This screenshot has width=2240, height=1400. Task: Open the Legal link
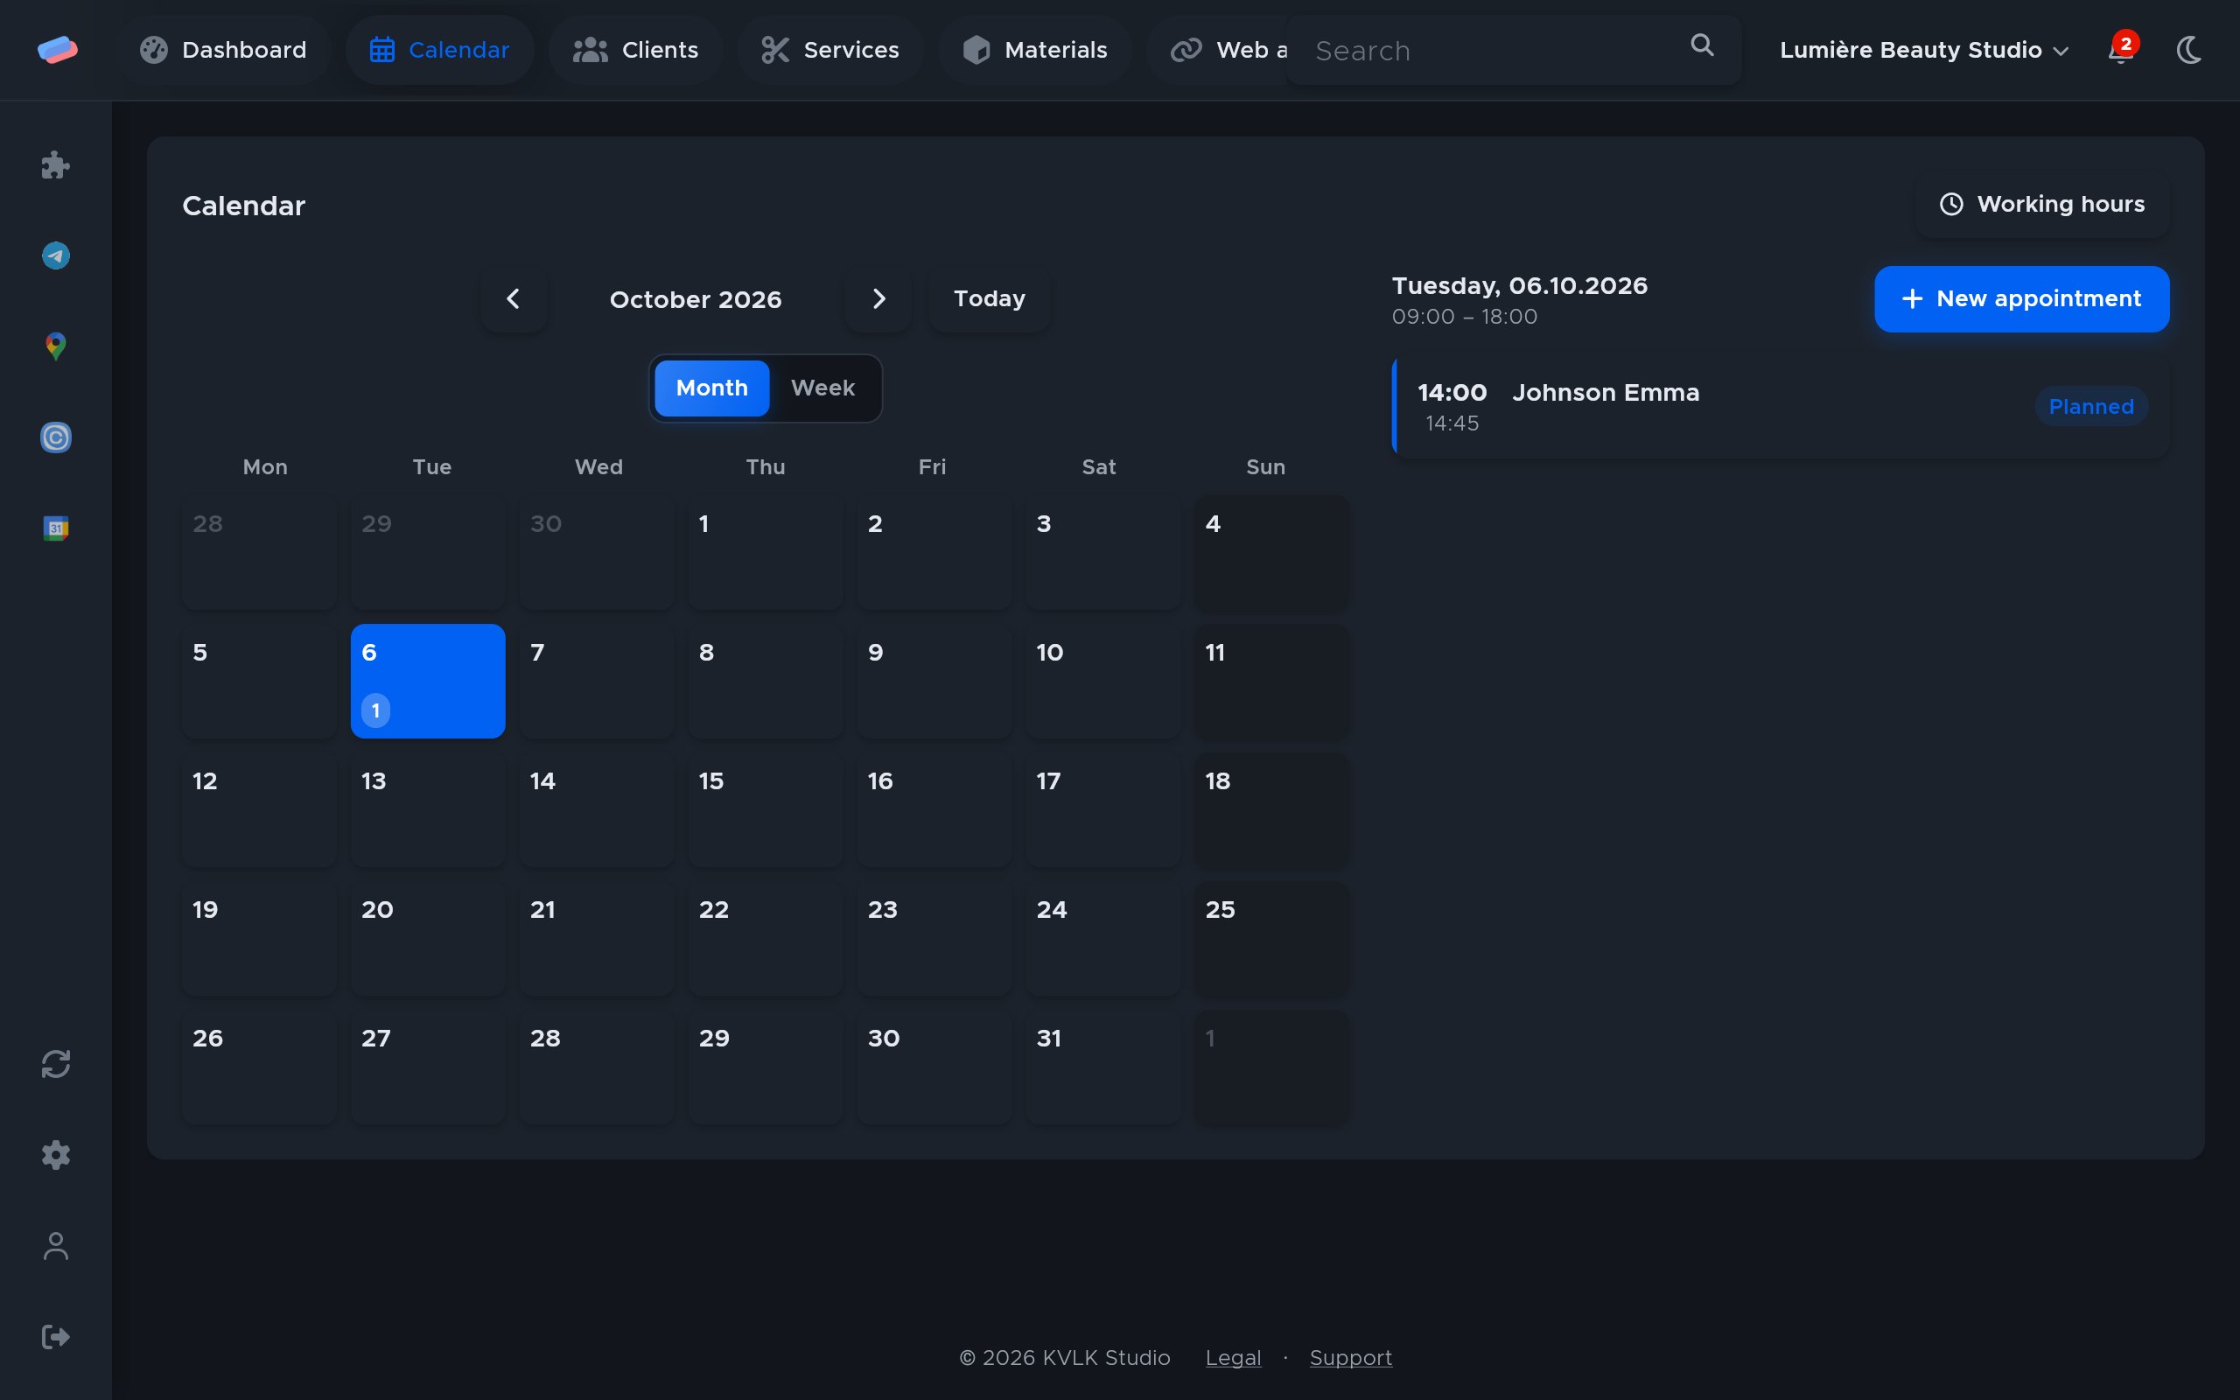click(x=1233, y=1357)
